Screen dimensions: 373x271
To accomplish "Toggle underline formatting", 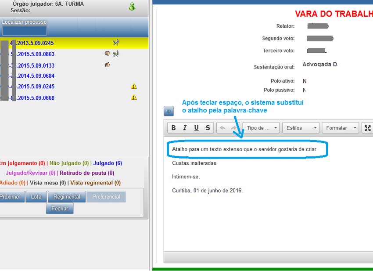I will coord(196,128).
